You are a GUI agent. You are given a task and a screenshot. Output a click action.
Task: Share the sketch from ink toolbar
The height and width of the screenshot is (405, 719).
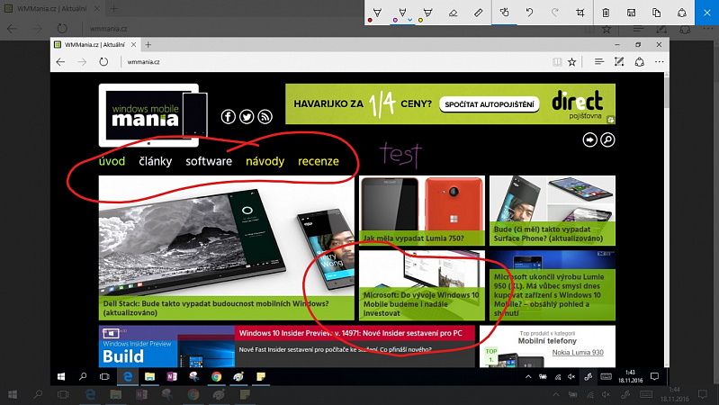[x=682, y=13]
